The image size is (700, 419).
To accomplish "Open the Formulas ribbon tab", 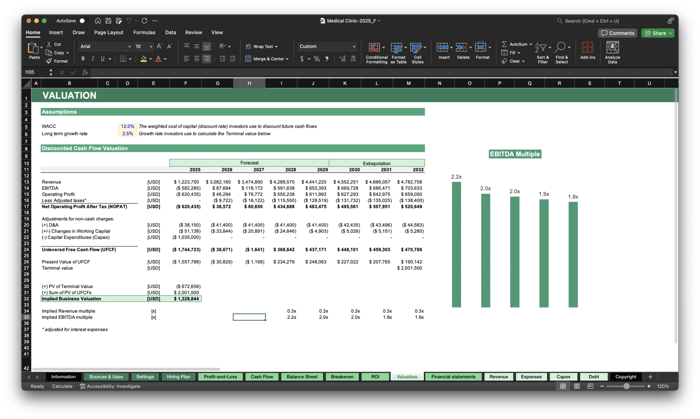I will tap(144, 32).
